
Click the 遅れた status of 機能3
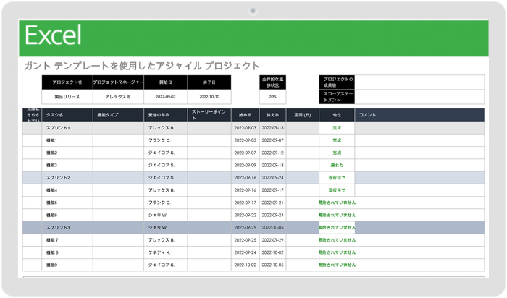pyautogui.click(x=337, y=166)
